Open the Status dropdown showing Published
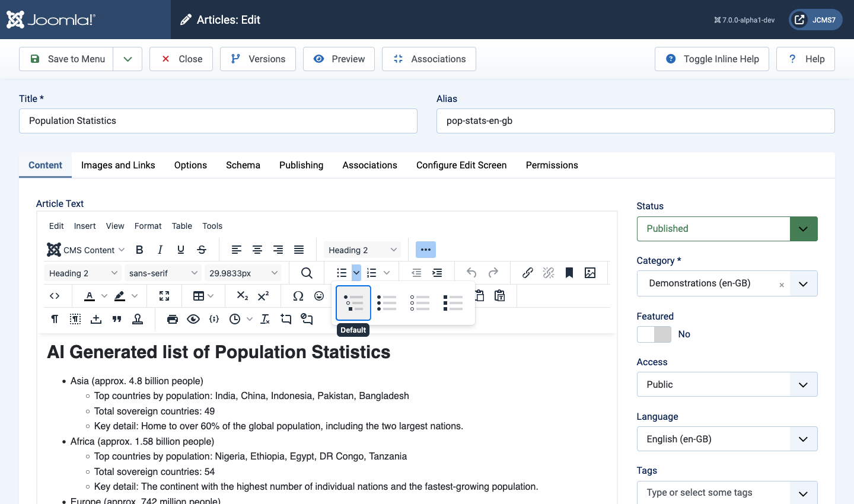The height and width of the screenshot is (504, 854). click(727, 229)
